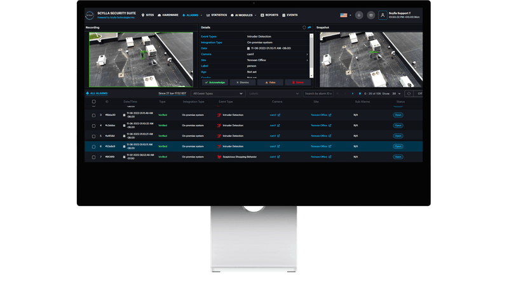
Task: Click Intruder Detection icon in row 4
Action: click(219, 125)
